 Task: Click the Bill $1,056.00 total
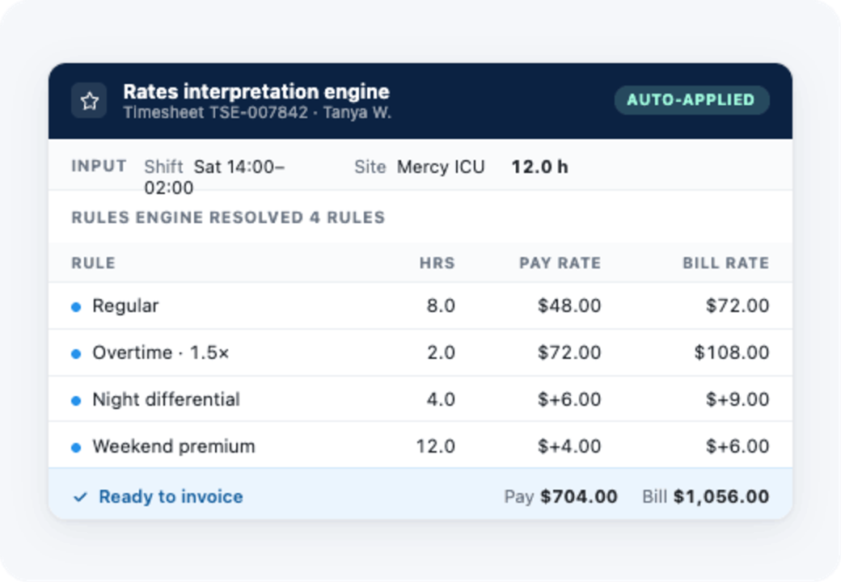pyautogui.click(x=706, y=497)
